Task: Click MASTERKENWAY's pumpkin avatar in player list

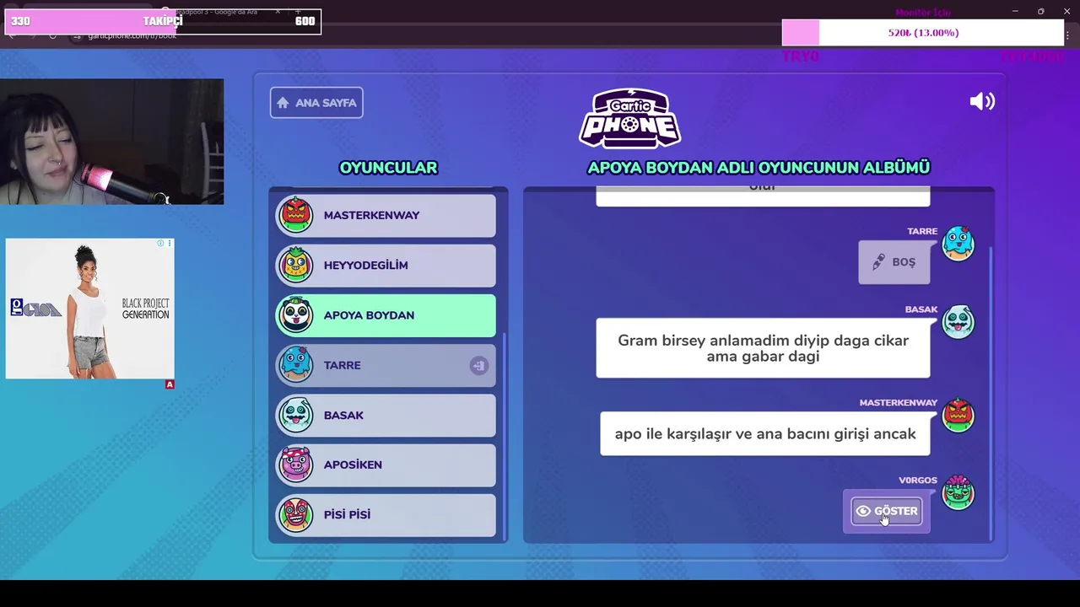Action: click(x=296, y=215)
